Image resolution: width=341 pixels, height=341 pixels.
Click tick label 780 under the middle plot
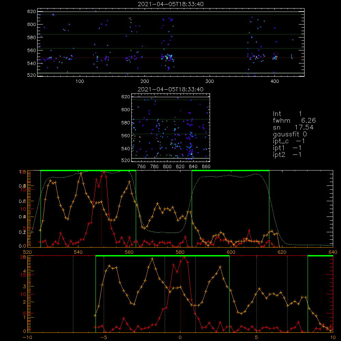pos(154,167)
